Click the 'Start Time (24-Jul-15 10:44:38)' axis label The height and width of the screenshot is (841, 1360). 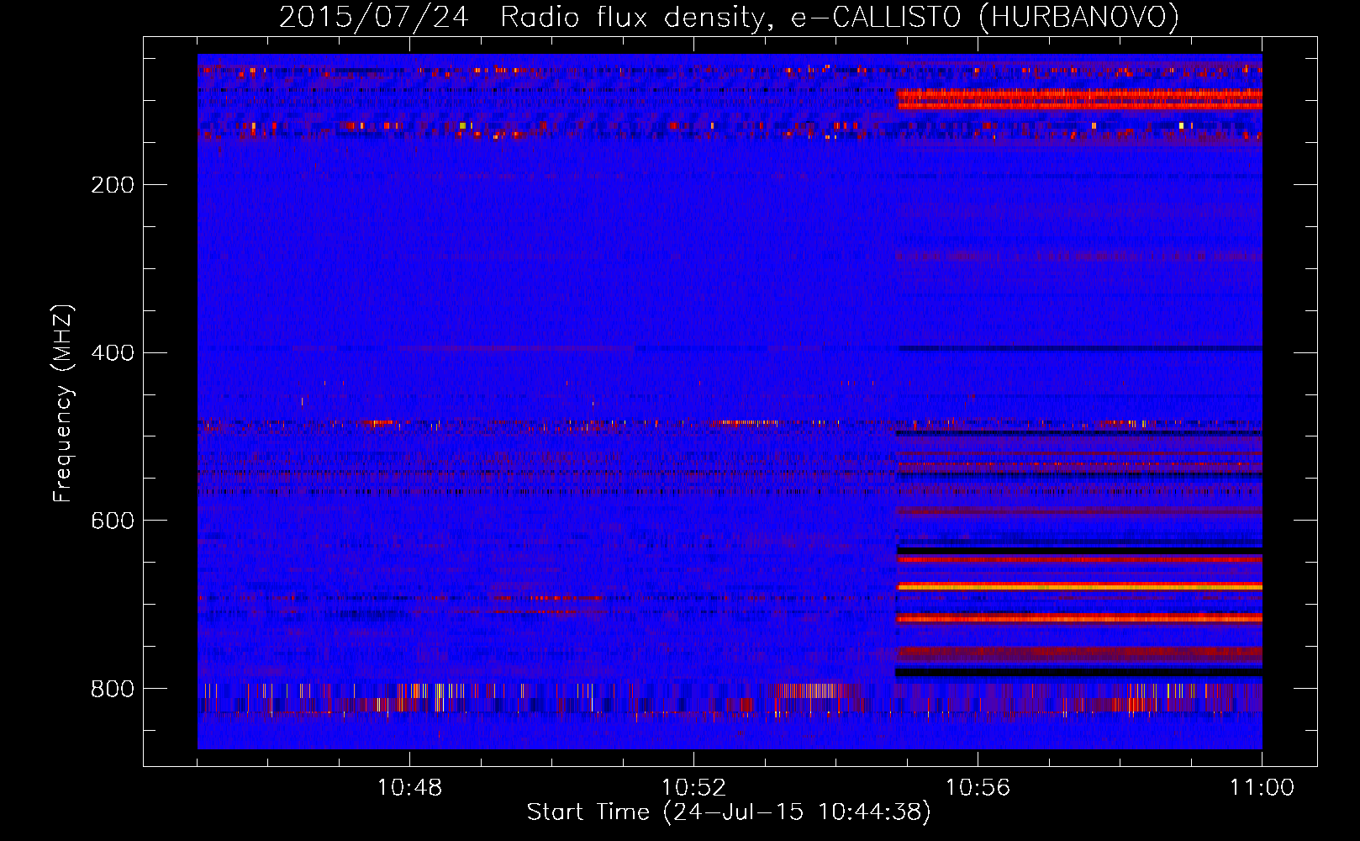click(729, 812)
